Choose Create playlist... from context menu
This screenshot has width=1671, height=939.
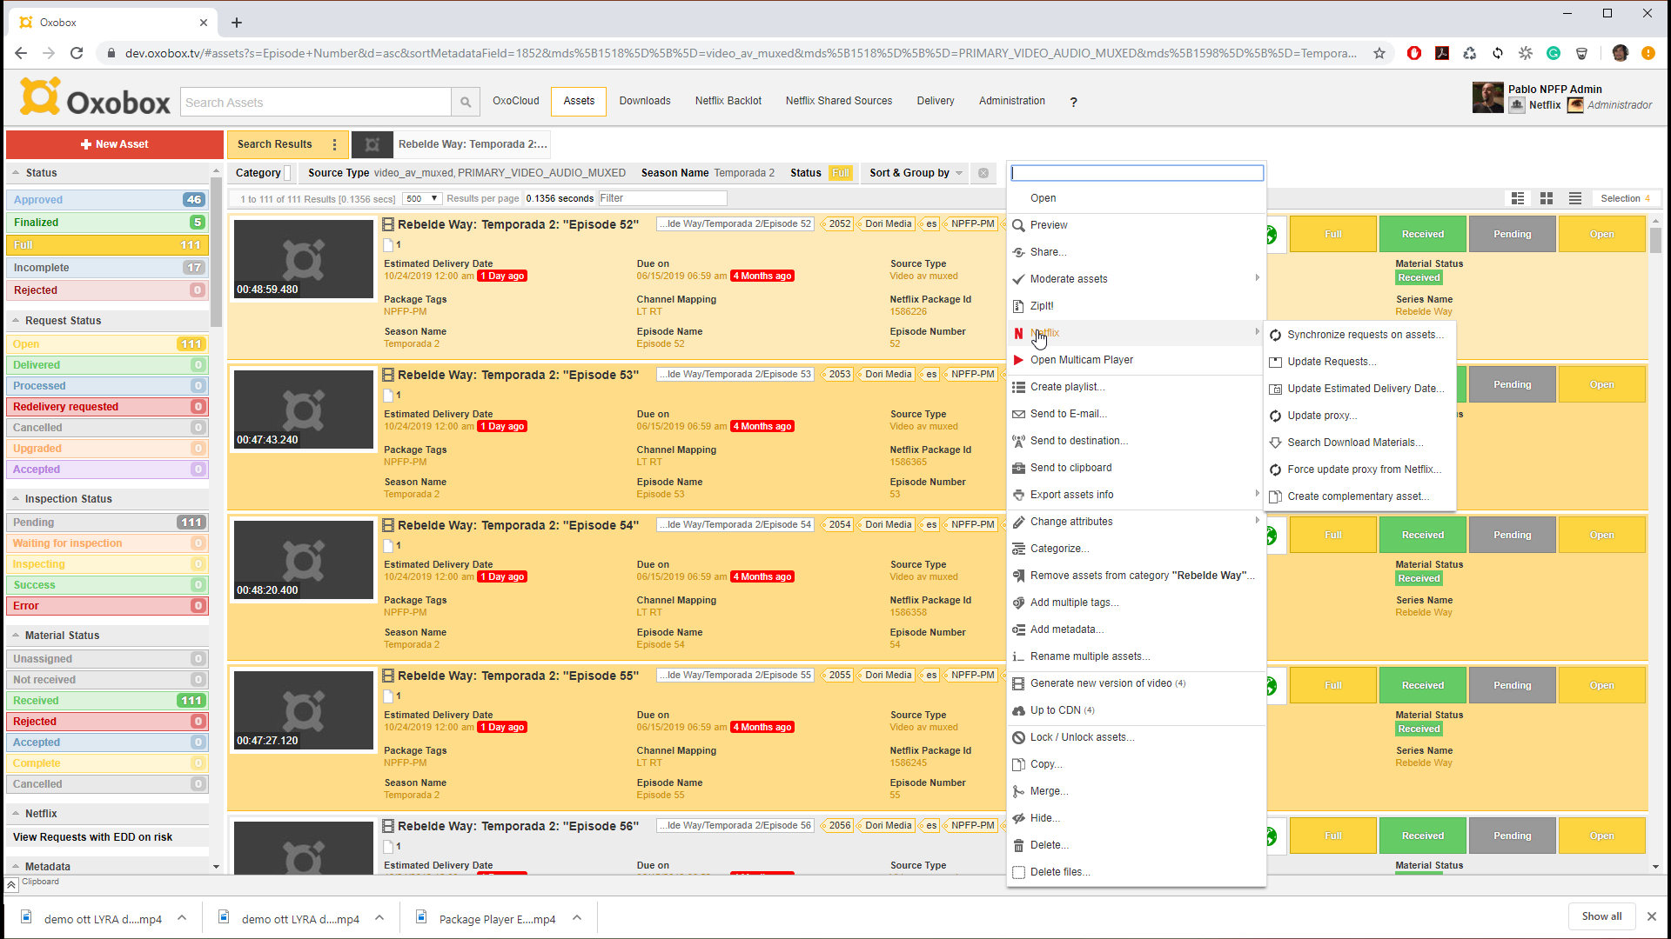tap(1135, 387)
